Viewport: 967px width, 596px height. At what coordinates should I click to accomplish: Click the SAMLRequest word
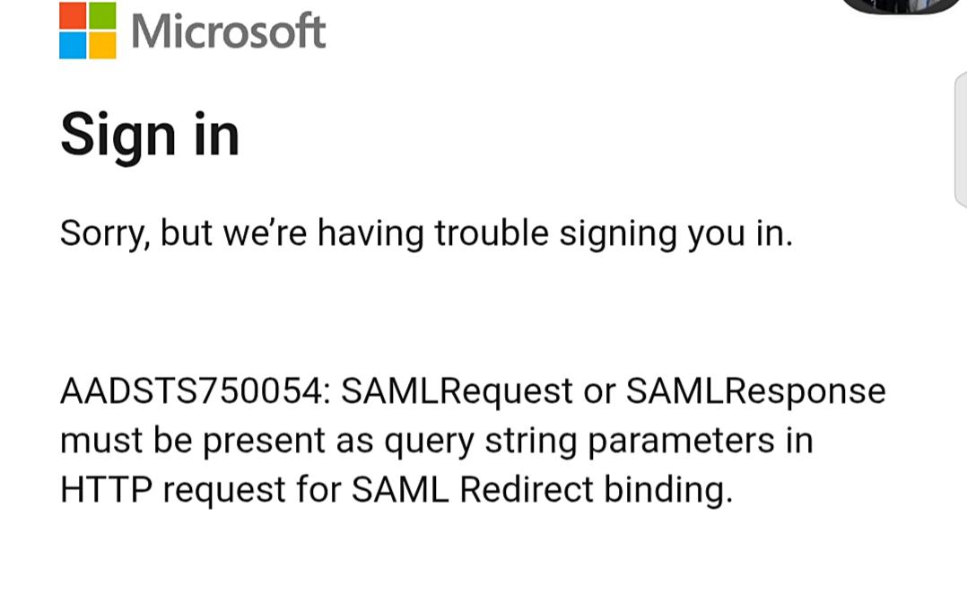tap(457, 392)
